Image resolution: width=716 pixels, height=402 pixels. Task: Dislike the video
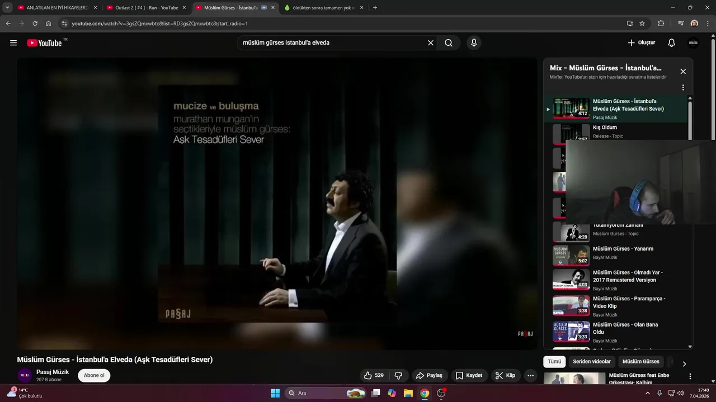[x=398, y=375]
